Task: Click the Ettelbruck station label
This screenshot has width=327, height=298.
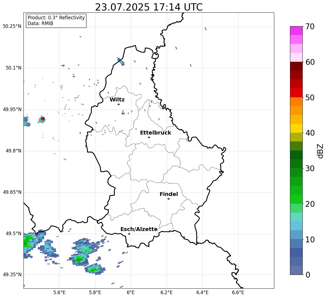Action: pyautogui.click(x=155, y=133)
